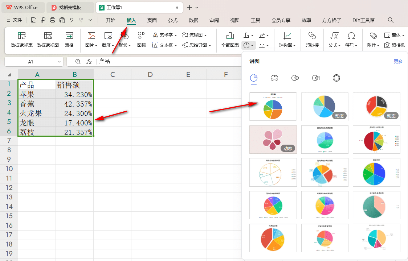408x261 pixels.
Task: Click the zoom magnifier in formula bar
Action: click(x=78, y=62)
